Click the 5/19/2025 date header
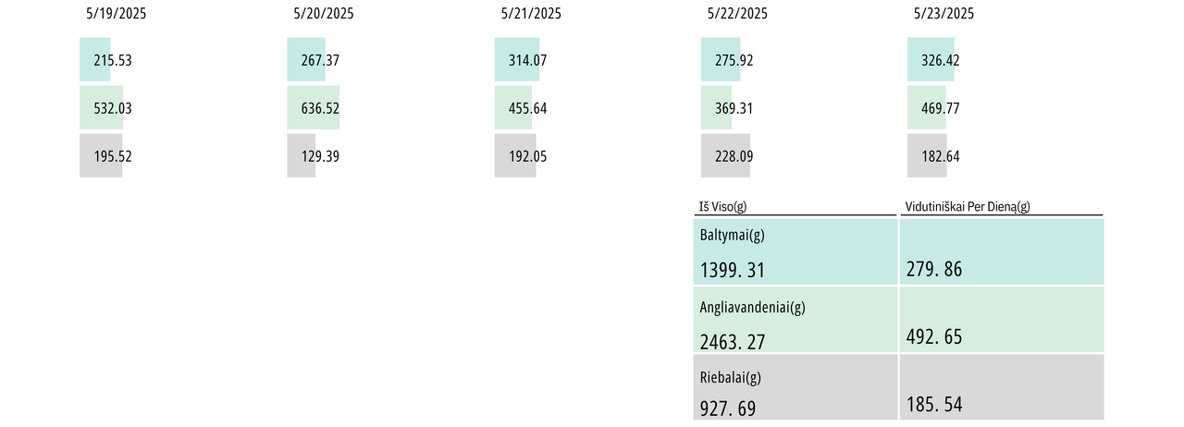Screen dimensions: 1184x427 pos(116,14)
